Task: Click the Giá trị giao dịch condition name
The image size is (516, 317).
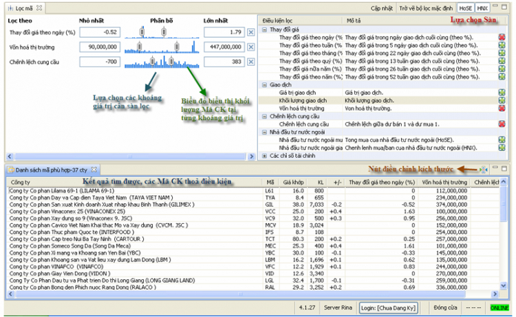Action: [x=297, y=93]
